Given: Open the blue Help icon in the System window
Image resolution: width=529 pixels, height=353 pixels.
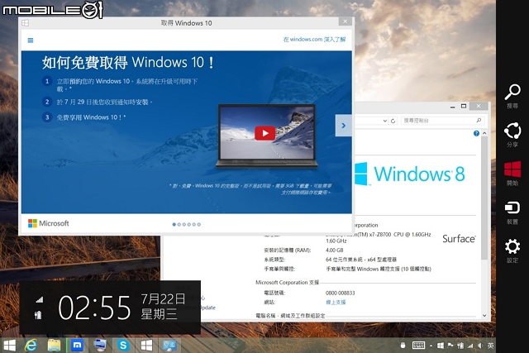Looking at the screenshot, I should point(476,133).
